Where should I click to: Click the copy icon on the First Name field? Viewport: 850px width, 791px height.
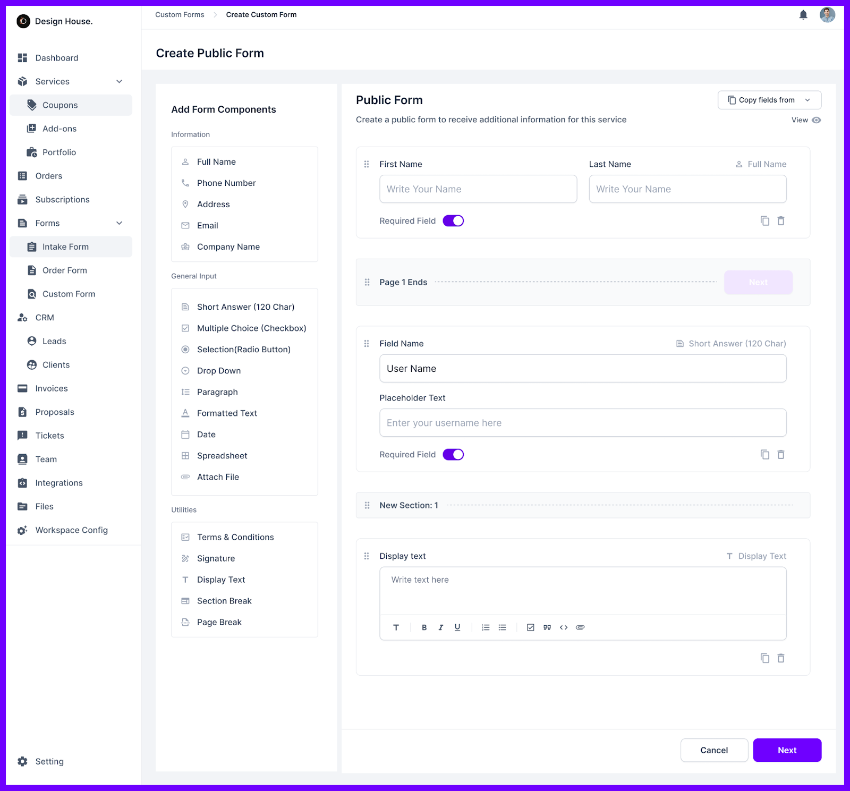tap(765, 220)
